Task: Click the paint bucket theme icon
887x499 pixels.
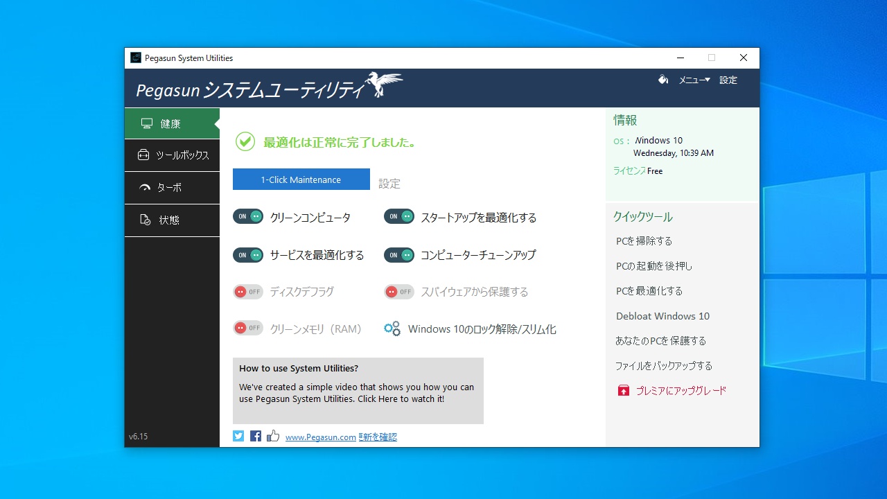Action: (x=663, y=80)
